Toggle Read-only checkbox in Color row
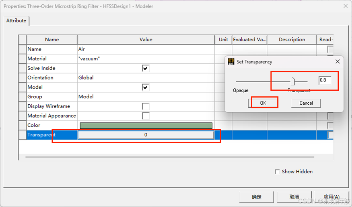 tap(330, 125)
